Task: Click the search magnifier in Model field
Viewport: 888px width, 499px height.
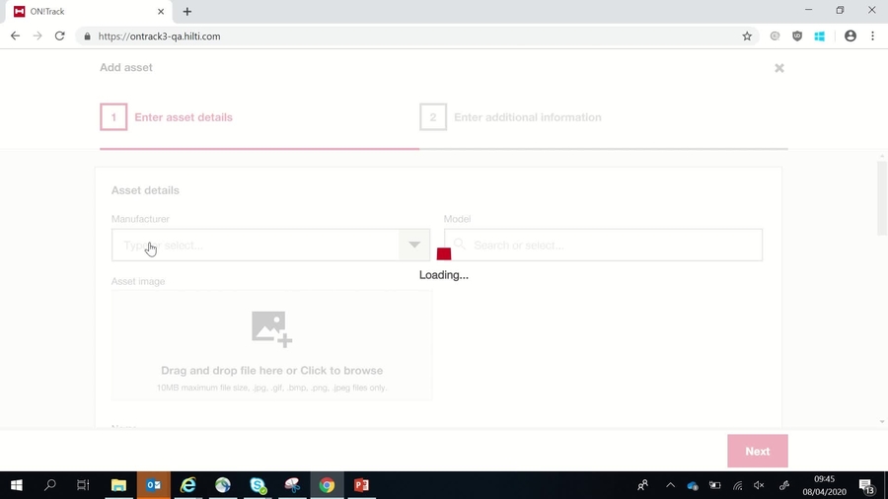Action: 459,245
